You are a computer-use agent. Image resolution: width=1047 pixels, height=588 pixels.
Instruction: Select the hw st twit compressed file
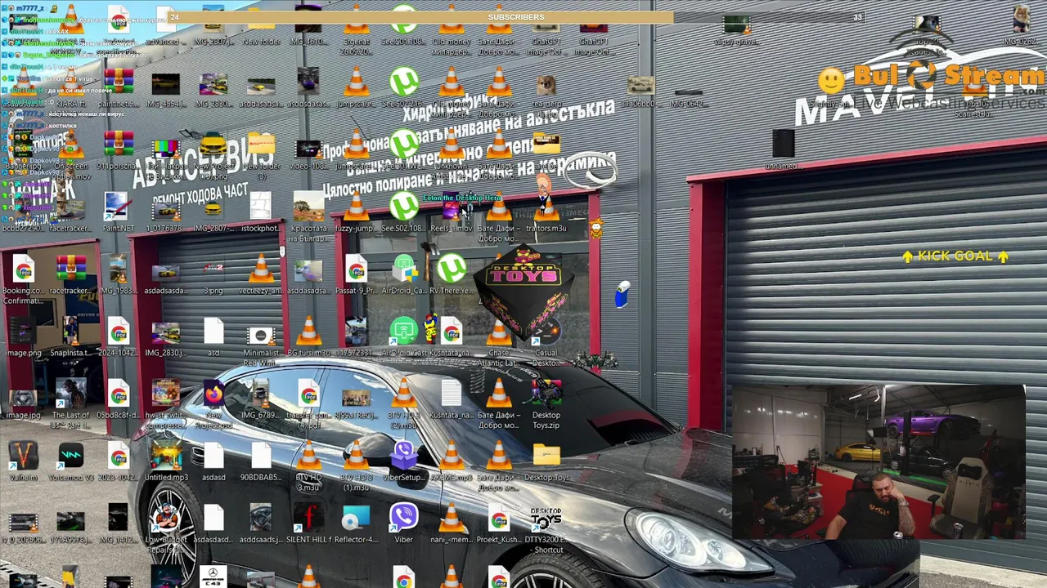[165, 402]
